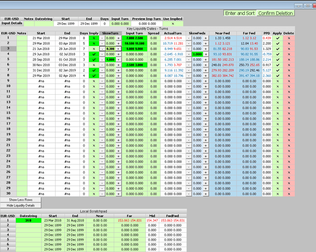Click SkewFwds plus button on row 2
The width and height of the screenshot is (316, 252).
(x=206, y=43)
